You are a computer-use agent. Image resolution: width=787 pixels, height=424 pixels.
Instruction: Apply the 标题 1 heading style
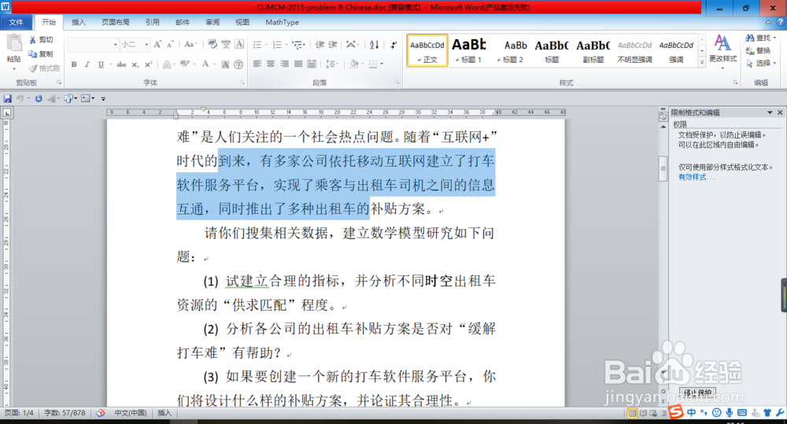(469, 50)
